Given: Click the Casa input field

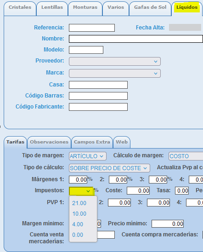Looking at the screenshot, I should click(98, 85).
